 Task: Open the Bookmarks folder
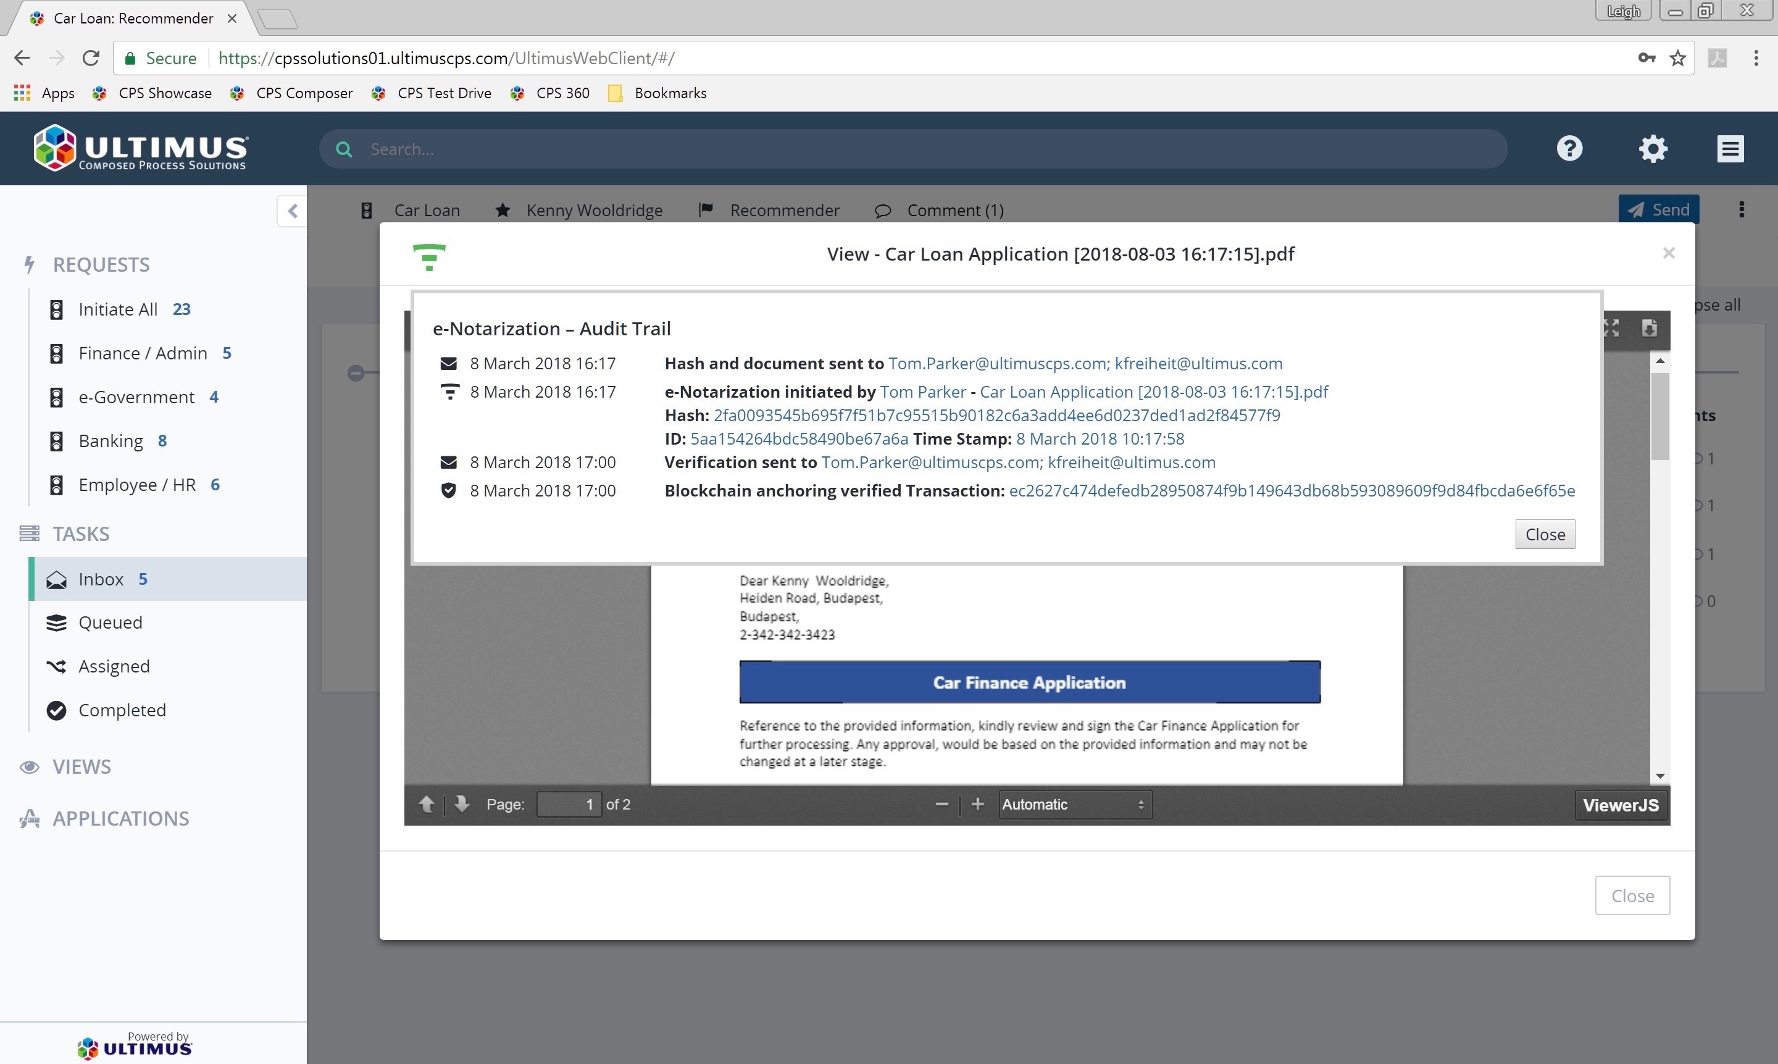tap(657, 93)
